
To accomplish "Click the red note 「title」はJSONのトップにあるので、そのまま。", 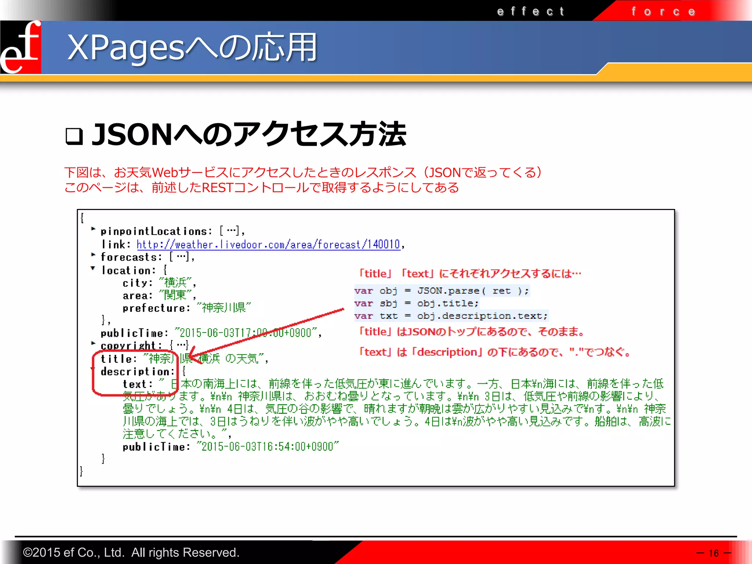I will 471,332.
